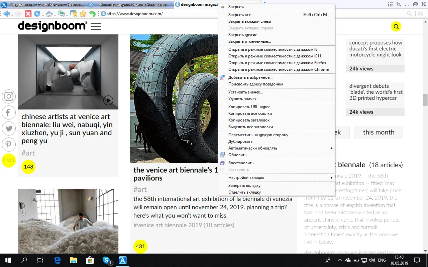
Task: Choose 'Обновить' in the context menu
Action: 276,155
